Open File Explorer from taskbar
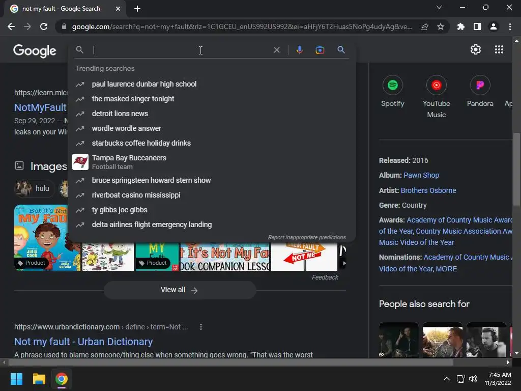This screenshot has height=391, width=521. (39, 379)
